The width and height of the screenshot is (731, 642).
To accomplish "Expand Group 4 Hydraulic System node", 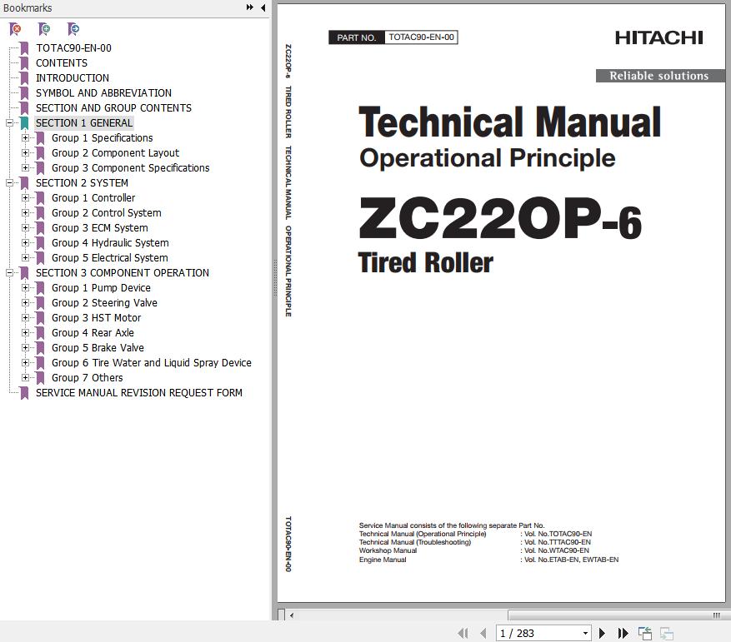I will pos(25,243).
